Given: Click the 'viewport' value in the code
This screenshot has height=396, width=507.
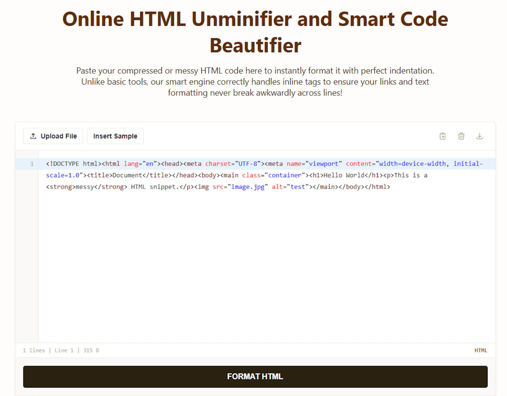Looking at the screenshot, I should 324,164.
